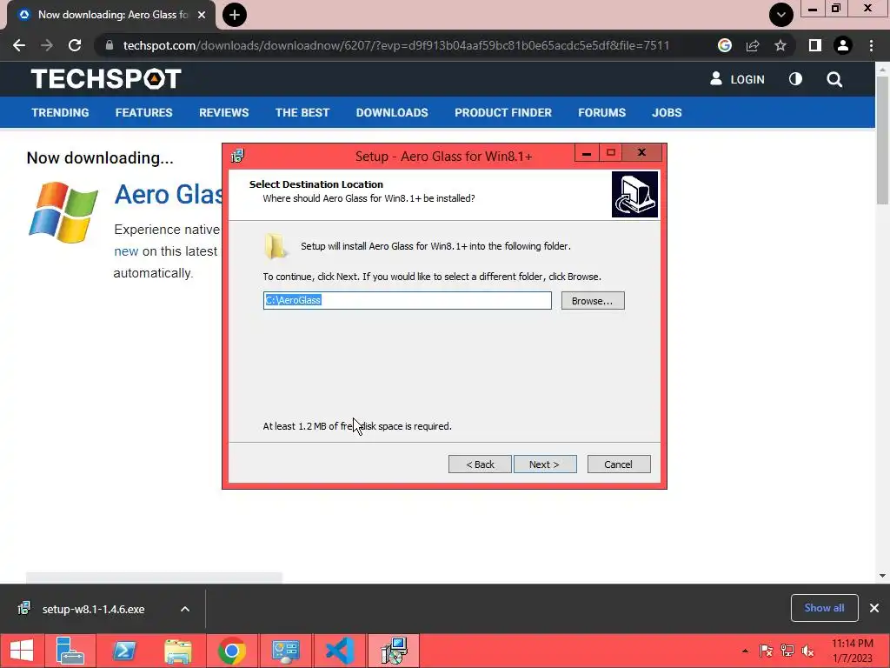890x668 pixels.
Task: View site security lock information
Action: pos(110,45)
